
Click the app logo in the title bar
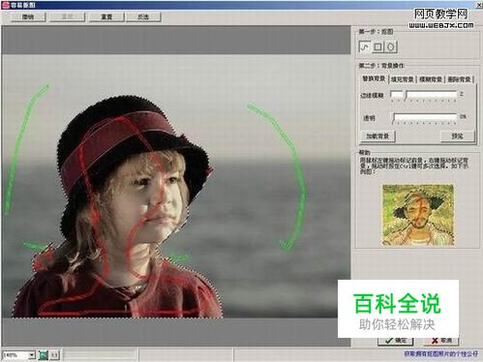coord(6,5)
